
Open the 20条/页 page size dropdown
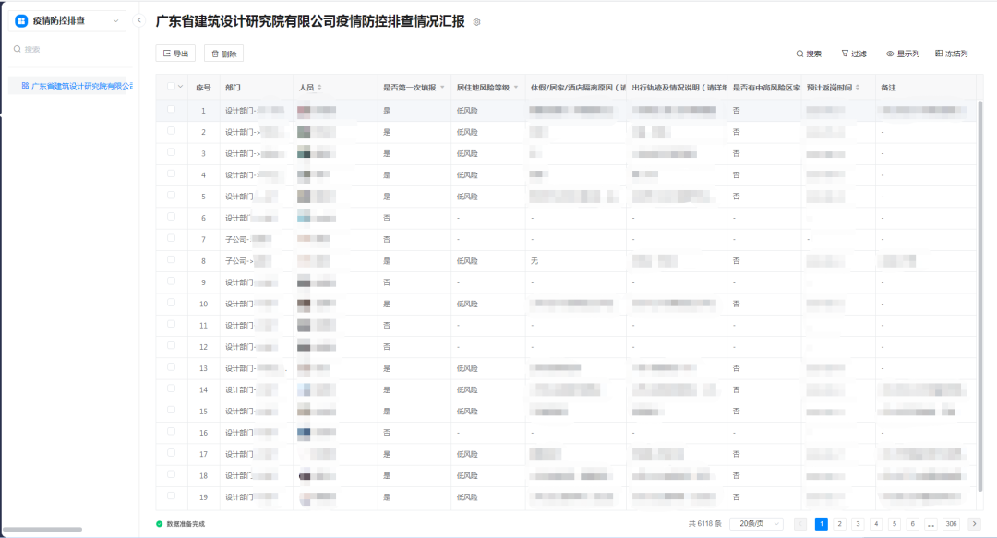[x=756, y=524]
